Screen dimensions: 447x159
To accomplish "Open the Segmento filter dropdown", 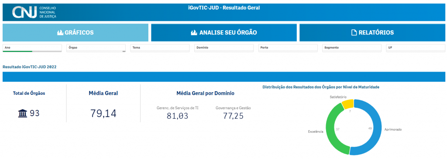I will point(352,48).
